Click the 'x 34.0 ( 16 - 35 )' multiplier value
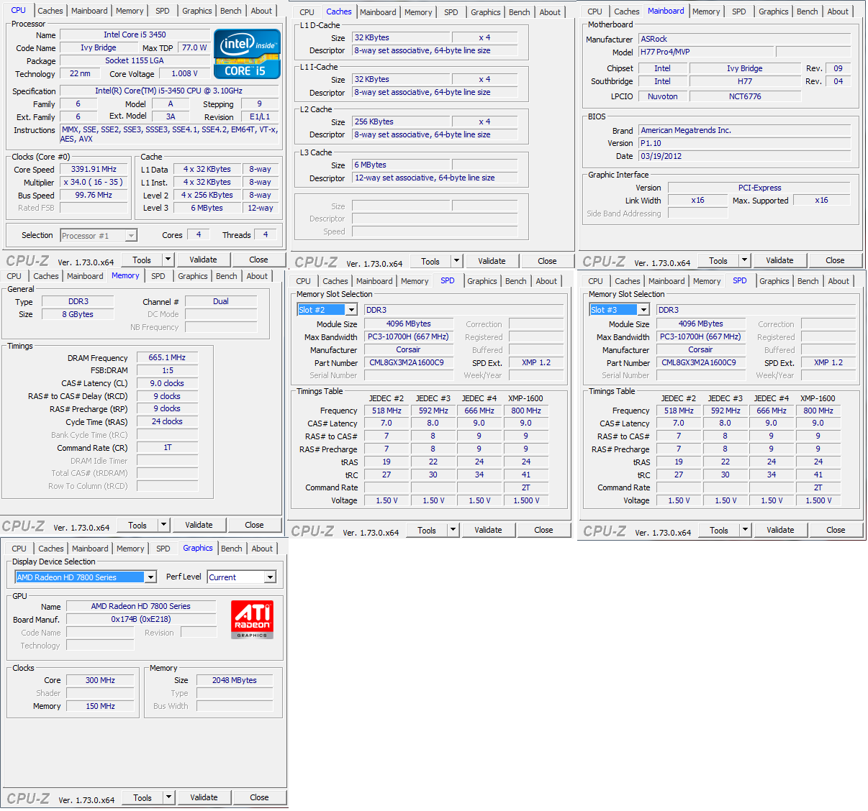 [x=94, y=183]
